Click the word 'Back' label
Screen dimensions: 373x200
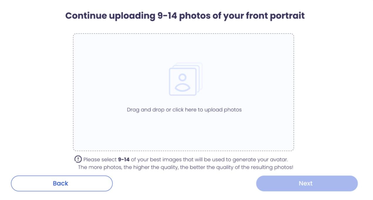point(60,183)
